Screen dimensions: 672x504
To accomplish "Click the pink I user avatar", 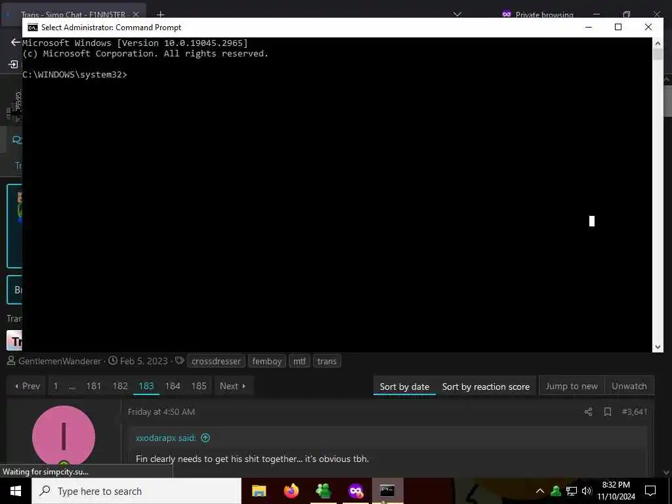I will point(64,436).
